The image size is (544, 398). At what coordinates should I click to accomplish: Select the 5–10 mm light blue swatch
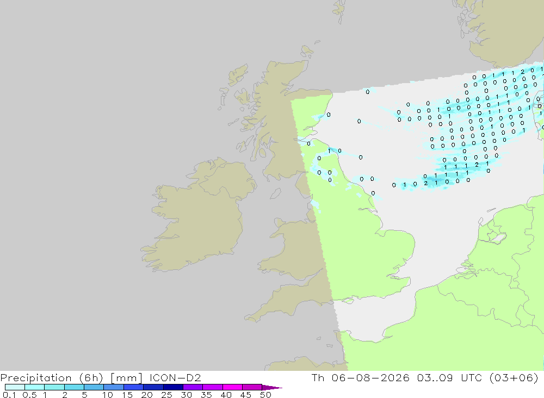pos(94,387)
